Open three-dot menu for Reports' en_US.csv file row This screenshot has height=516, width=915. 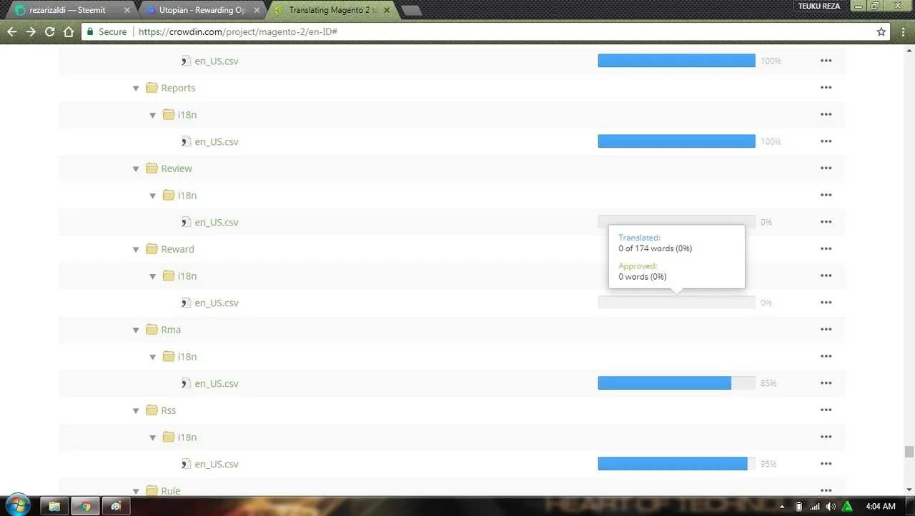pyautogui.click(x=826, y=141)
